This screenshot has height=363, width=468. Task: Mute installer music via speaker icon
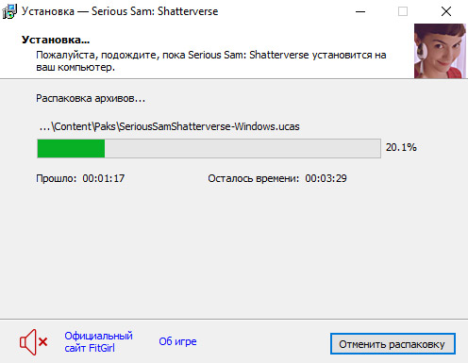tap(33, 342)
